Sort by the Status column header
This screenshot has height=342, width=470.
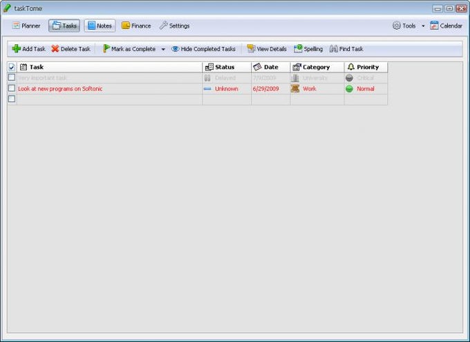(x=227, y=67)
